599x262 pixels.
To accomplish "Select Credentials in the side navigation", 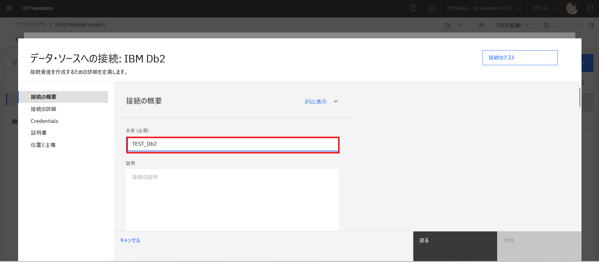I will pos(63,121).
